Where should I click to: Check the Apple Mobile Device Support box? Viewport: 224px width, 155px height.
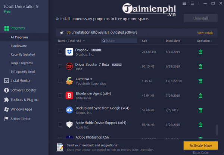point(60,124)
